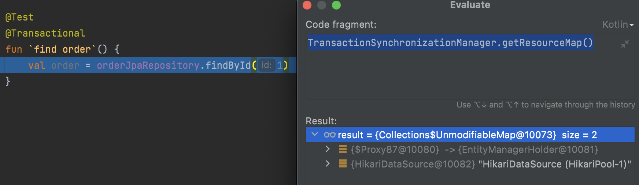The image size is (639, 185).
Task: Click the id: parameter hint
Action: 266,65
